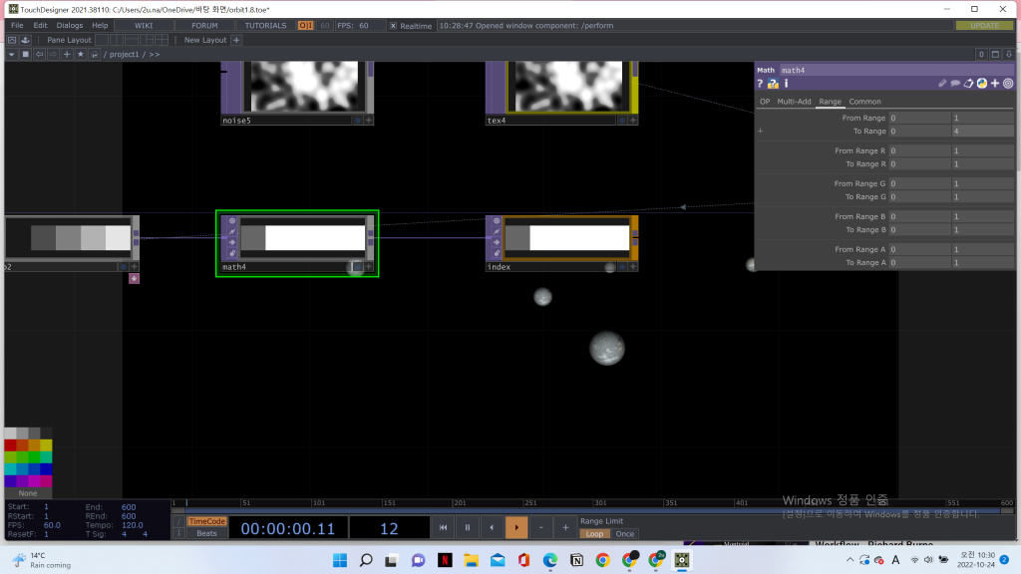Expand To Range parameter plus sign

point(760,131)
